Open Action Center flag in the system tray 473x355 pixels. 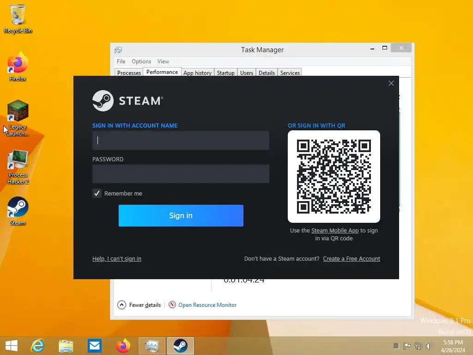(x=407, y=346)
